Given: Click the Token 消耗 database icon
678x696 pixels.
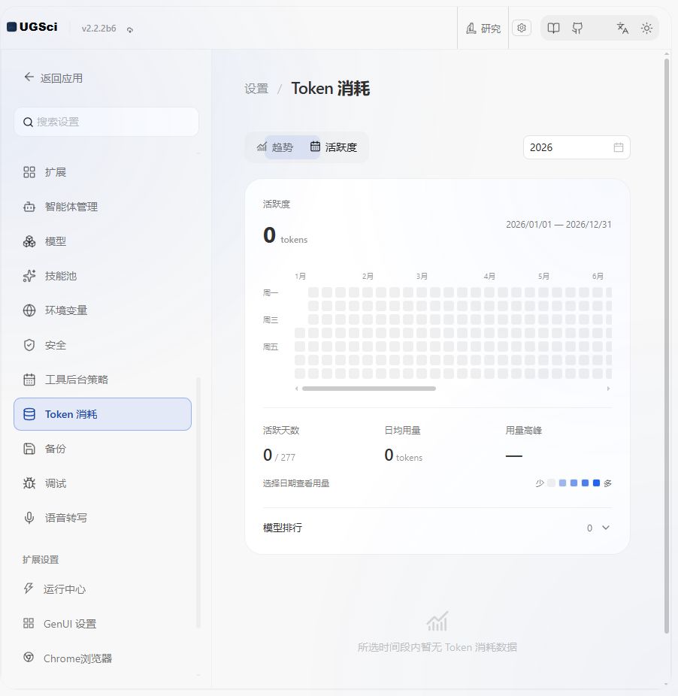Looking at the screenshot, I should coord(29,414).
